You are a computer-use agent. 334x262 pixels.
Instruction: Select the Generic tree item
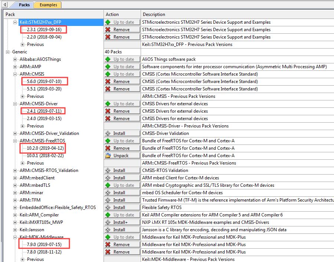pyautogui.click(x=20, y=52)
